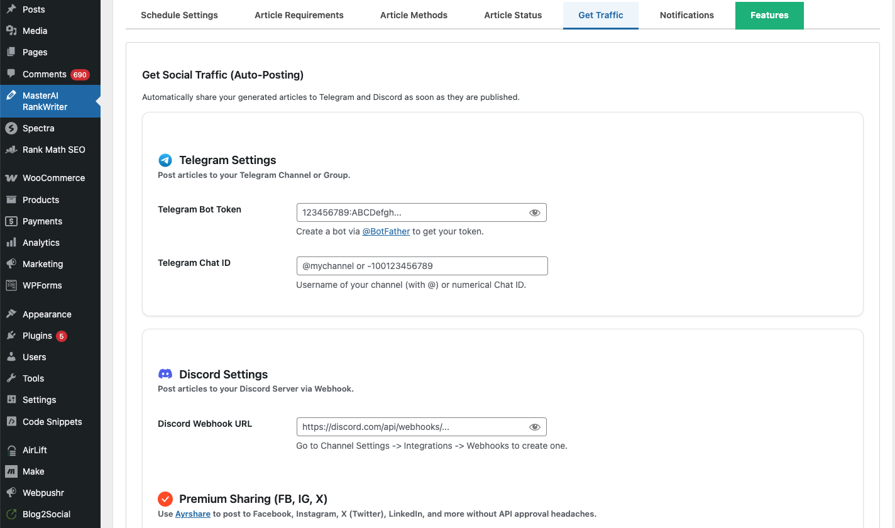Click the WPForms icon
Screen dimensions: 895x528
click(x=11, y=285)
